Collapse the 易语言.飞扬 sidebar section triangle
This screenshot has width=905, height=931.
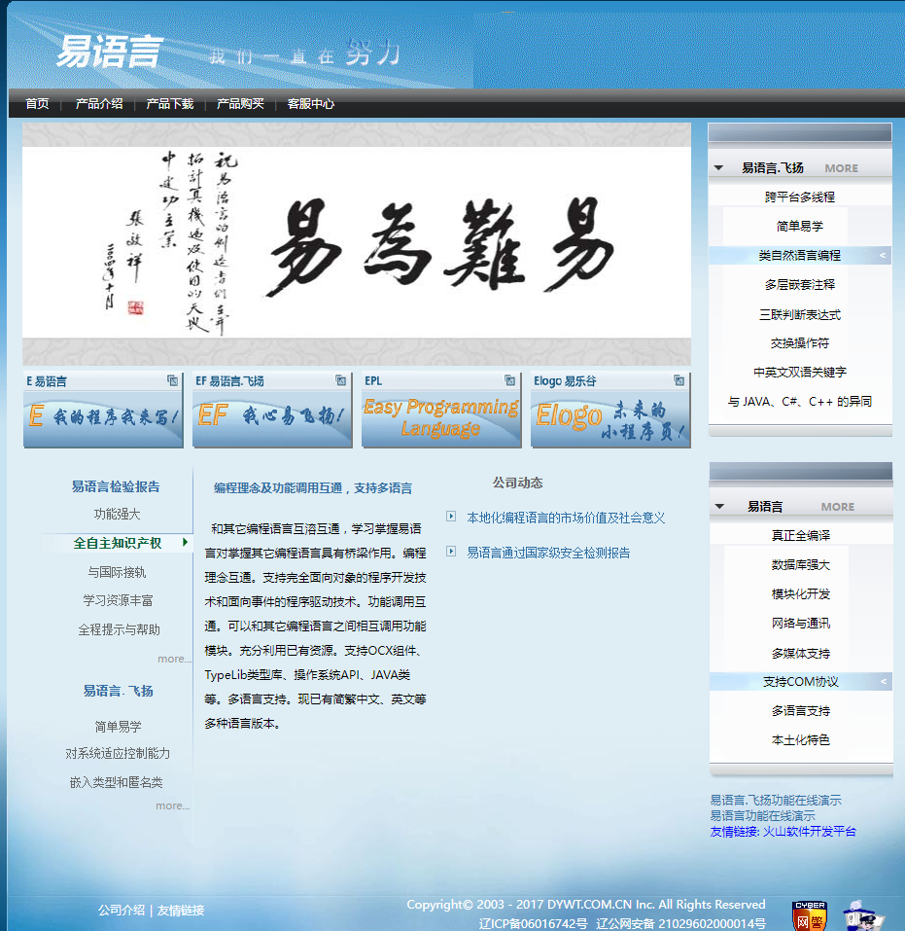[719, 167]
